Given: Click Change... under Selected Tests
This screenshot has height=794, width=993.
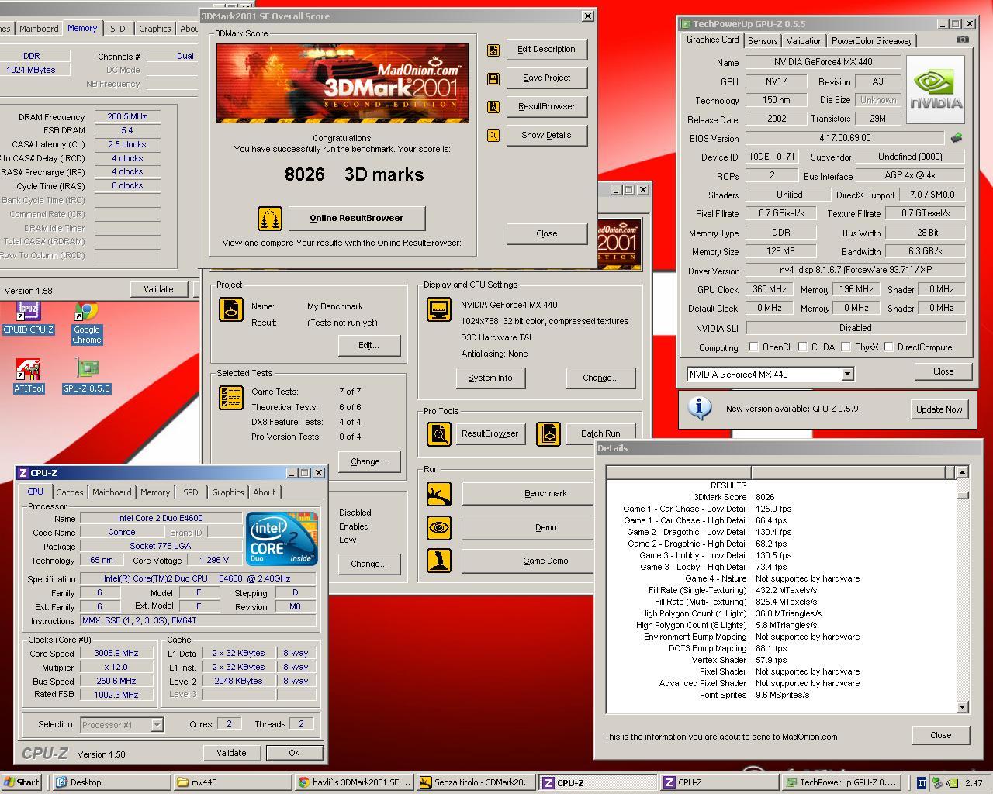Looking at the screenshot, I should [368, 462].
